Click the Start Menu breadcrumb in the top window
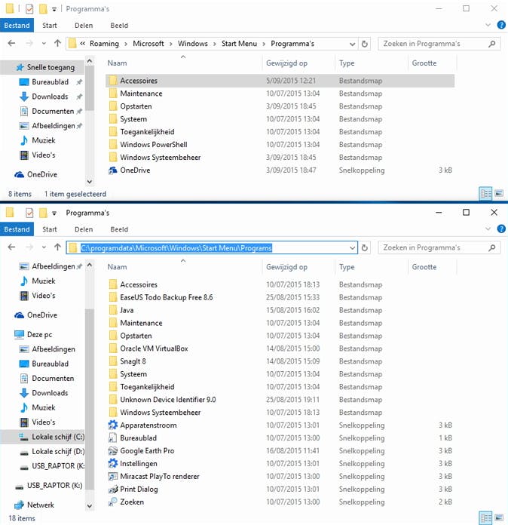The image size is (508, 525). click(239, 44)
